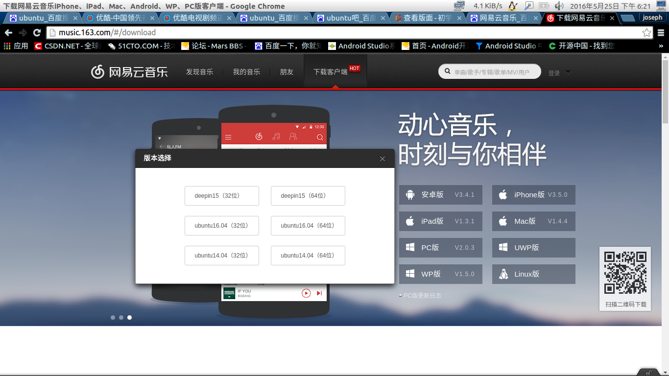The image size is (669, 376).
Task: Click the QQ penguin tray icon
Action: tap(513, 6)
